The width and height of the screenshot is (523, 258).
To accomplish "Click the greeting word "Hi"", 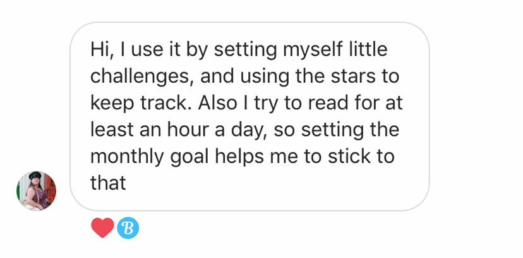I will (x=99, y=49).
